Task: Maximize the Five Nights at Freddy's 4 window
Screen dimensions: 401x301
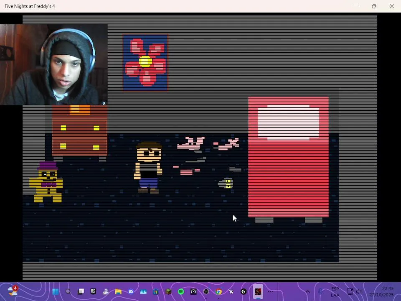Action: pos(374,6)
